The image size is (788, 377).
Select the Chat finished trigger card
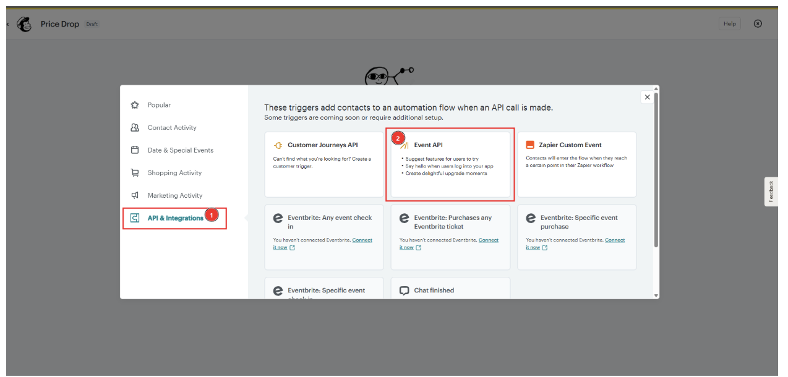[x=450, y=288]
